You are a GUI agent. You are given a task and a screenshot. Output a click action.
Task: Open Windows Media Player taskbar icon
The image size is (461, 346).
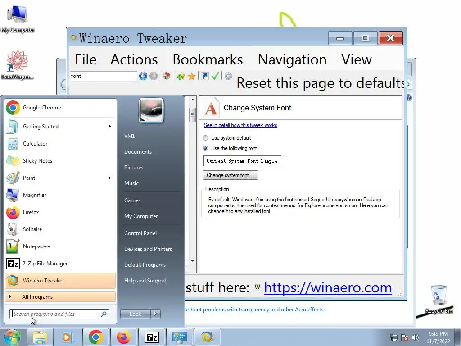coord(68,337)
